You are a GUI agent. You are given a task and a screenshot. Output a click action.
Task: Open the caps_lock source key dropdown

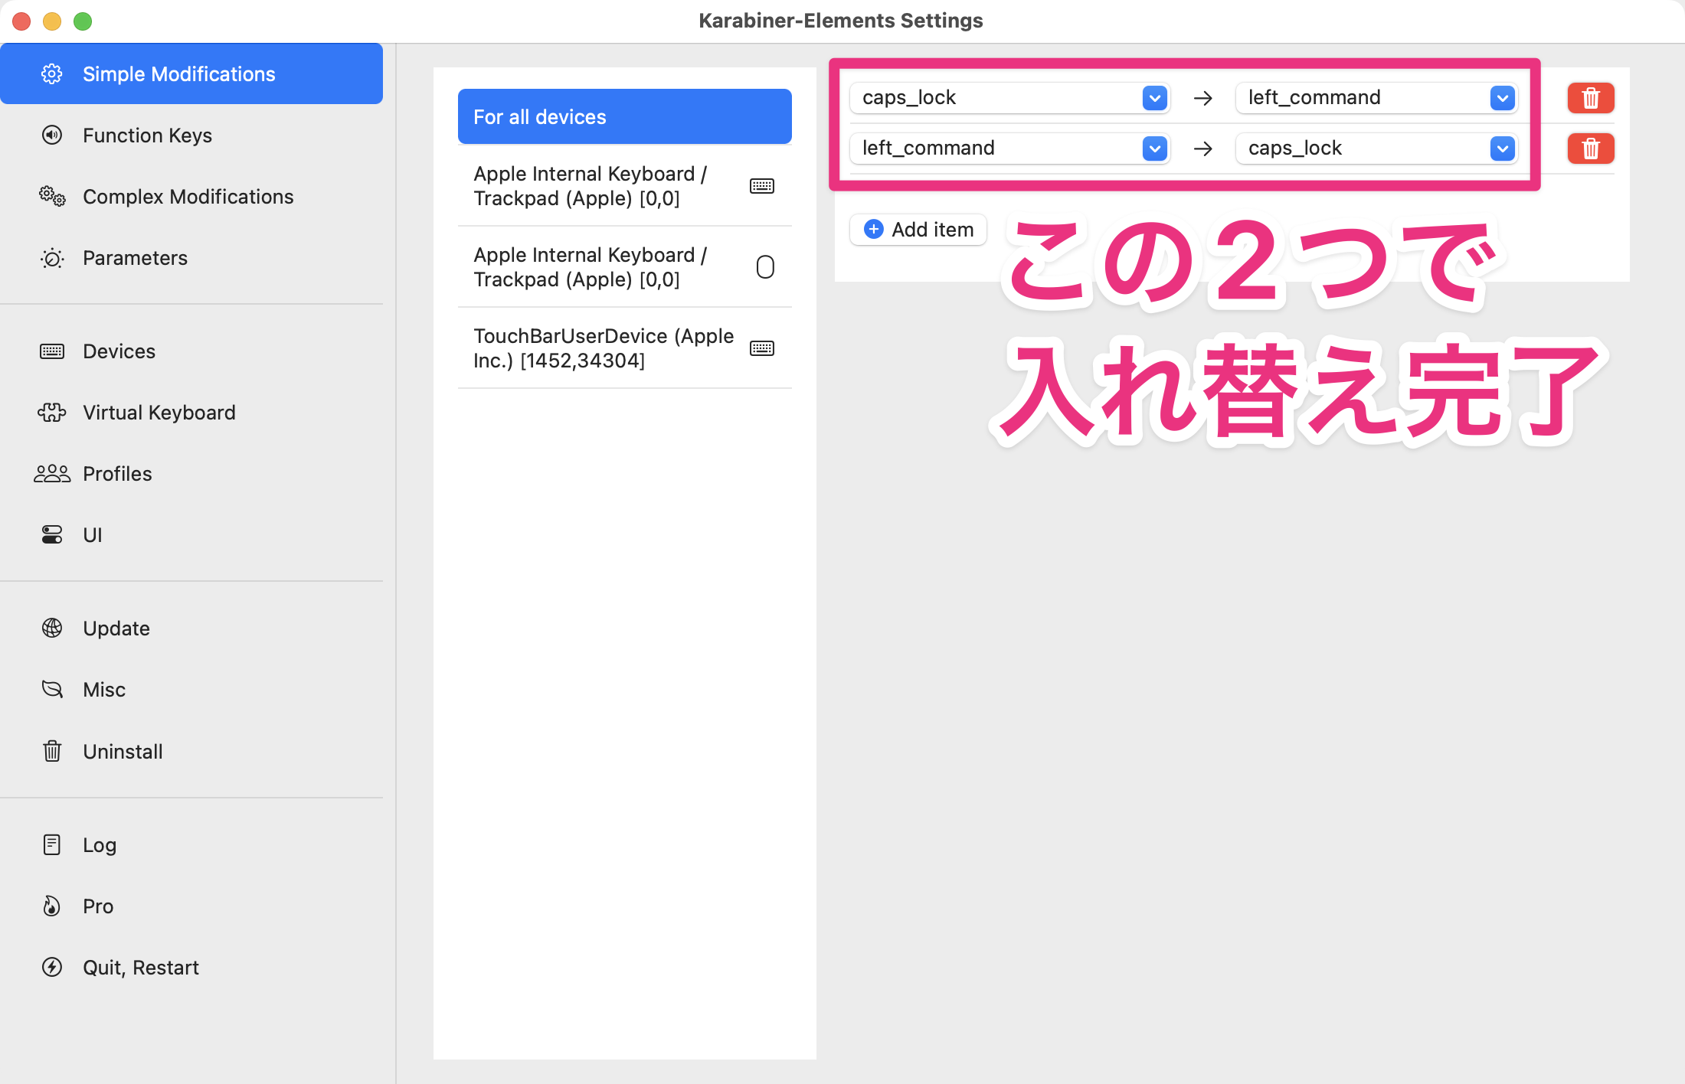[x=1154, y=98]
